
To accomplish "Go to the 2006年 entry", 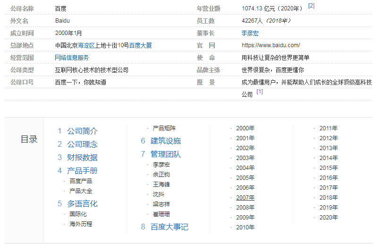I will click(x=245, y=188).
